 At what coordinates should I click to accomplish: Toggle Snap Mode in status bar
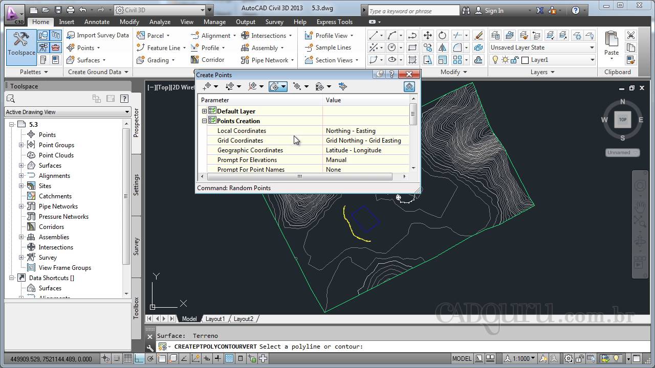point(117,359)
